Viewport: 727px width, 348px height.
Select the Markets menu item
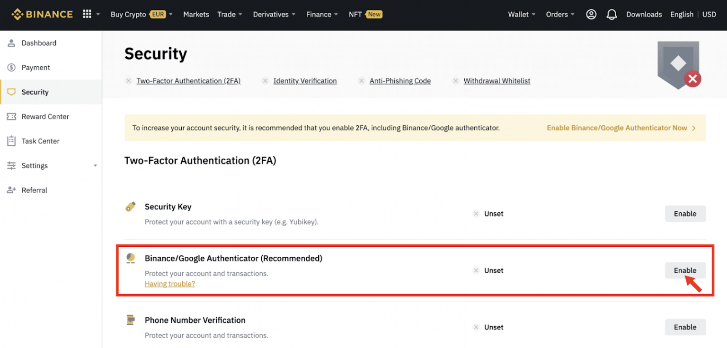(196, 14)
